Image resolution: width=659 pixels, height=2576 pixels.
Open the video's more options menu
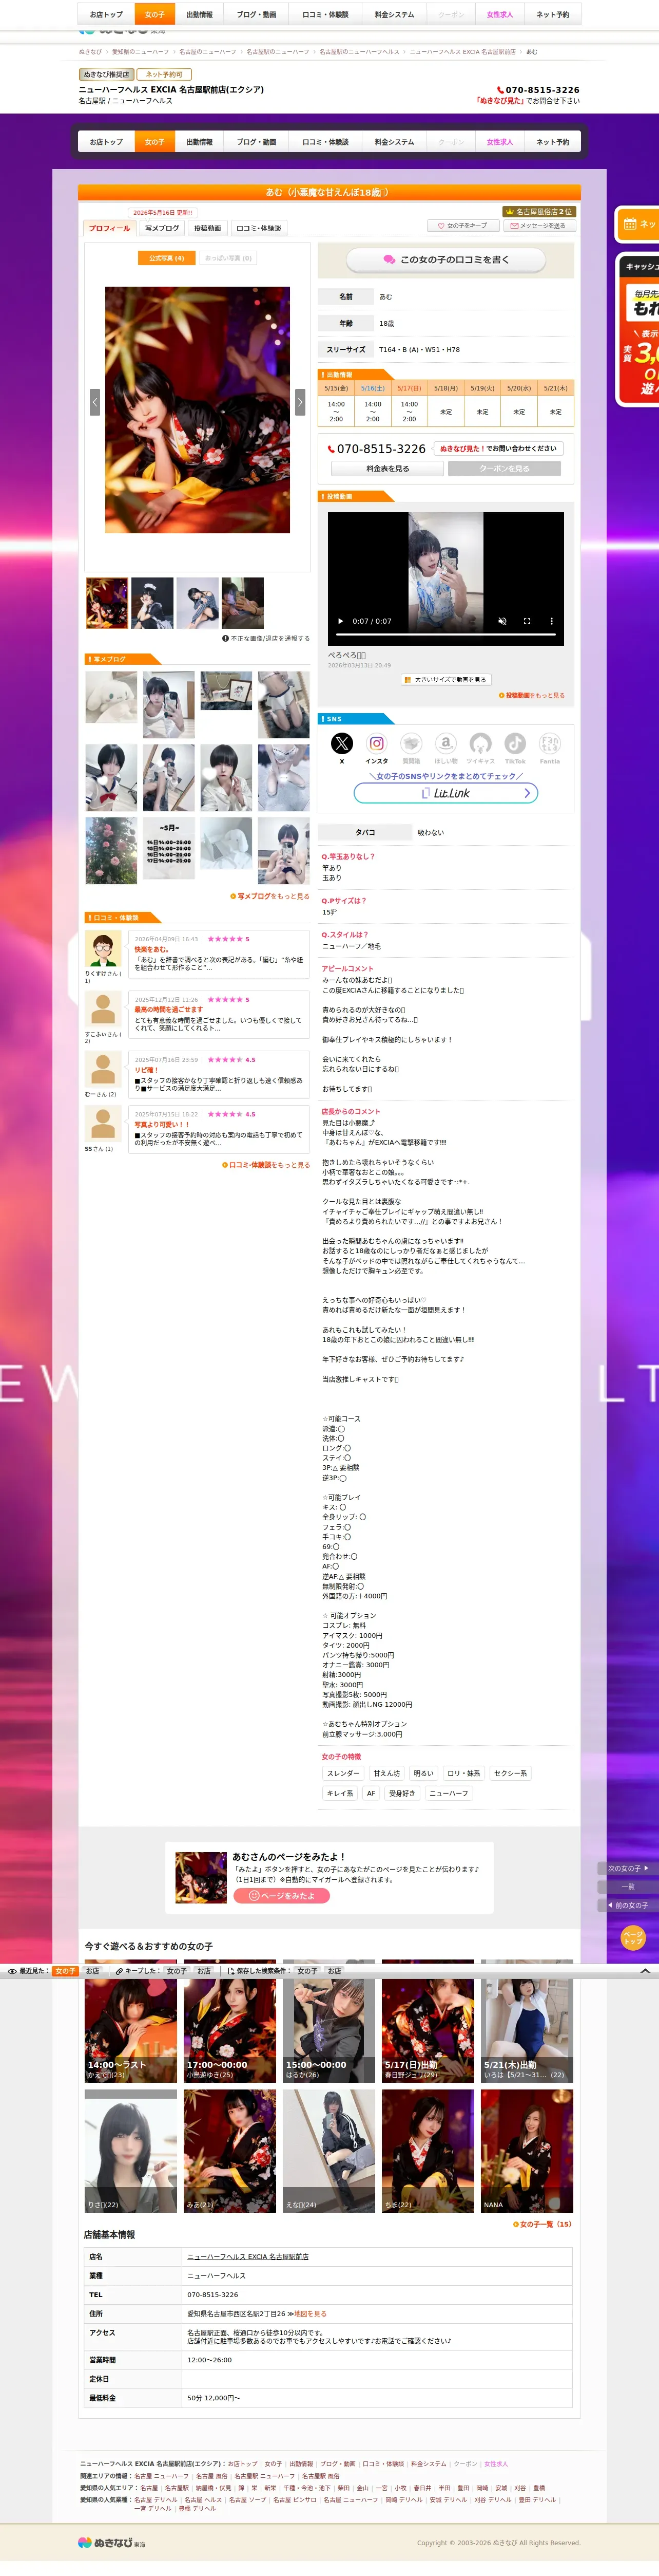click(x=551, y=621)
